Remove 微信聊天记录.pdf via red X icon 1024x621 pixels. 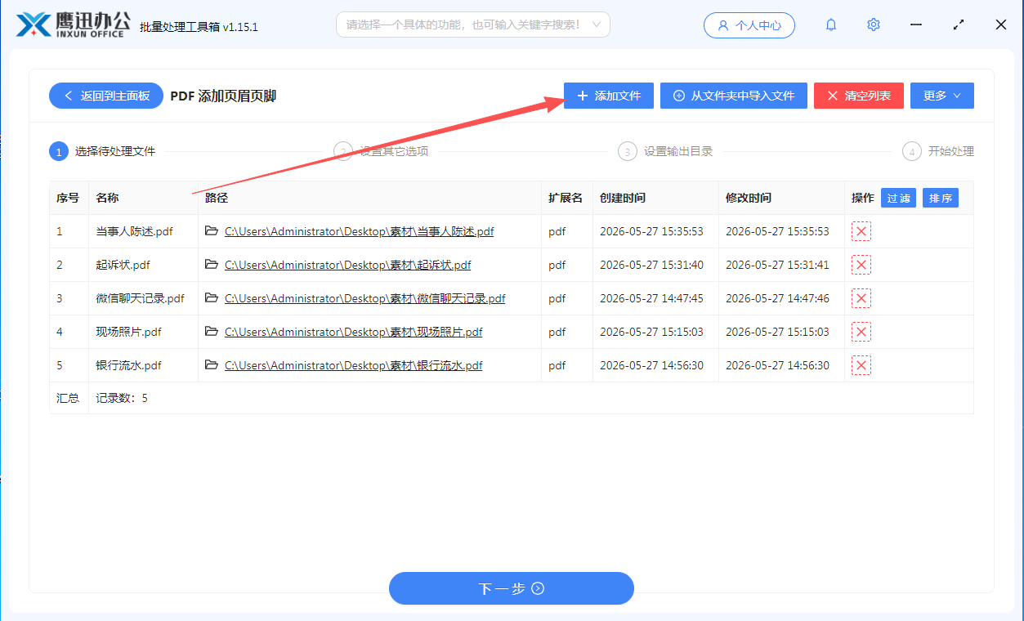click(x=861, y=298)
